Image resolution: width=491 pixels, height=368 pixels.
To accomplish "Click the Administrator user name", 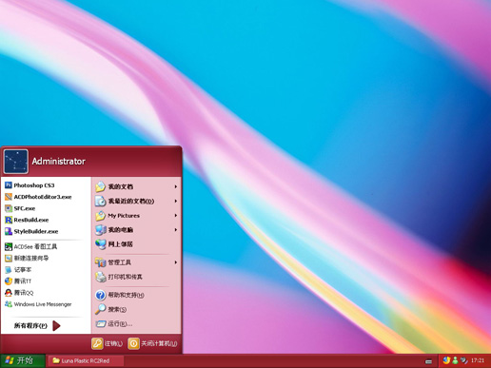I will click(x=59, y=162).
